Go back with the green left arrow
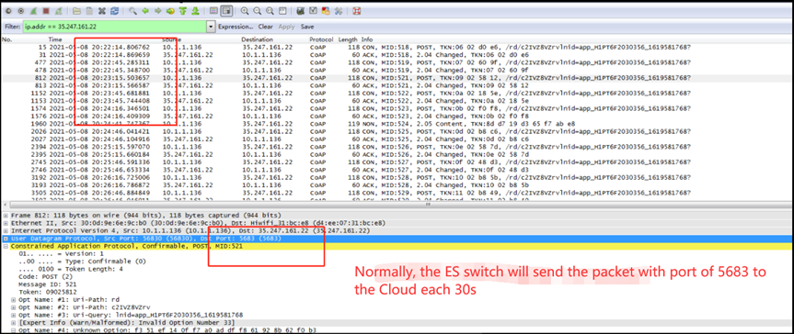This screenshot has width=794, height=334. point(145,11)
